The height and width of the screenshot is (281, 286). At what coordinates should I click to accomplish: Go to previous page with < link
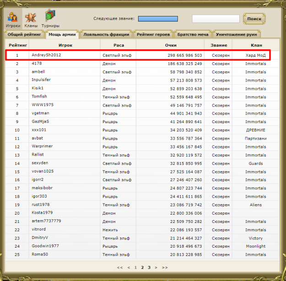pos(129,267)
